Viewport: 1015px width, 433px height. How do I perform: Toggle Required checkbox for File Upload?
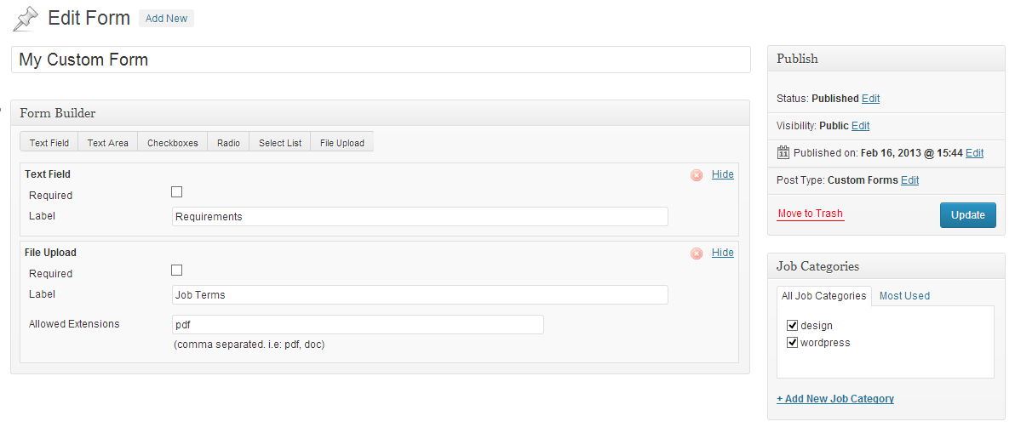coord(177,271)
